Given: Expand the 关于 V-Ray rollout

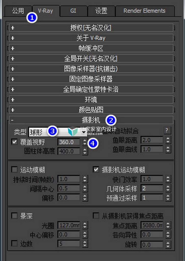Looking at the screenshot, I should point(91,38).
